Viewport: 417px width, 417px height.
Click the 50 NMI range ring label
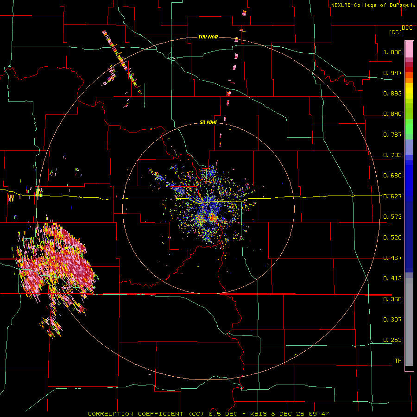click(208, 122)
